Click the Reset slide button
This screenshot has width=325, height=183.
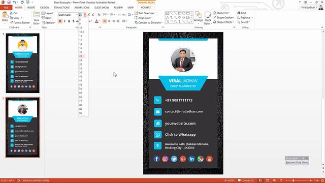coord(47,18)
